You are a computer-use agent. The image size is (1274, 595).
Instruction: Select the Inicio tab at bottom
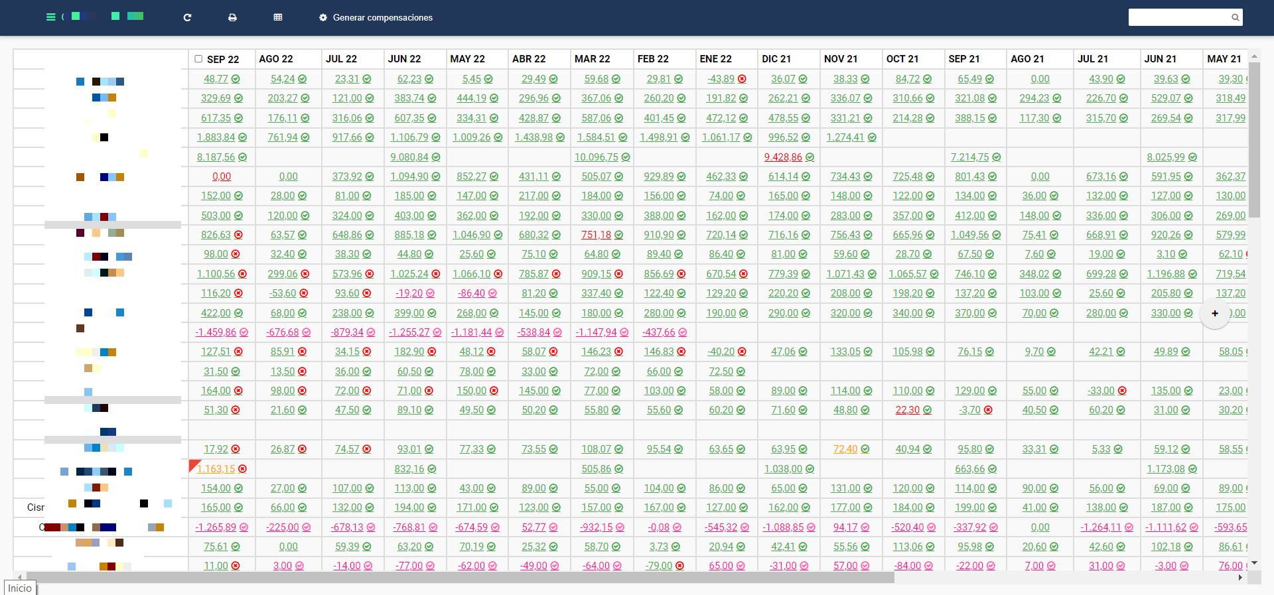click(x=20, y=588)
